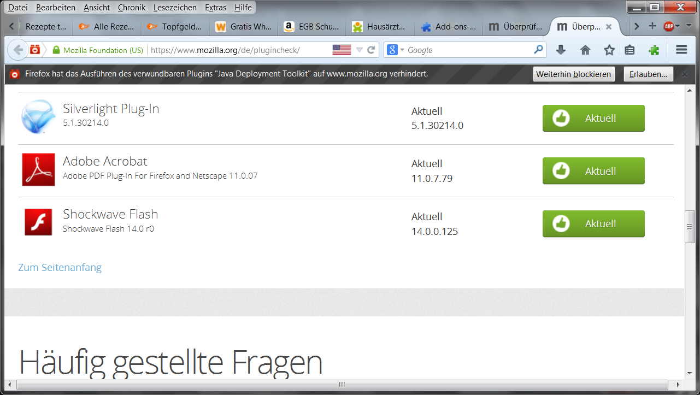Show bookmarks list icon
700x395 pixels.
click(630, 50)
